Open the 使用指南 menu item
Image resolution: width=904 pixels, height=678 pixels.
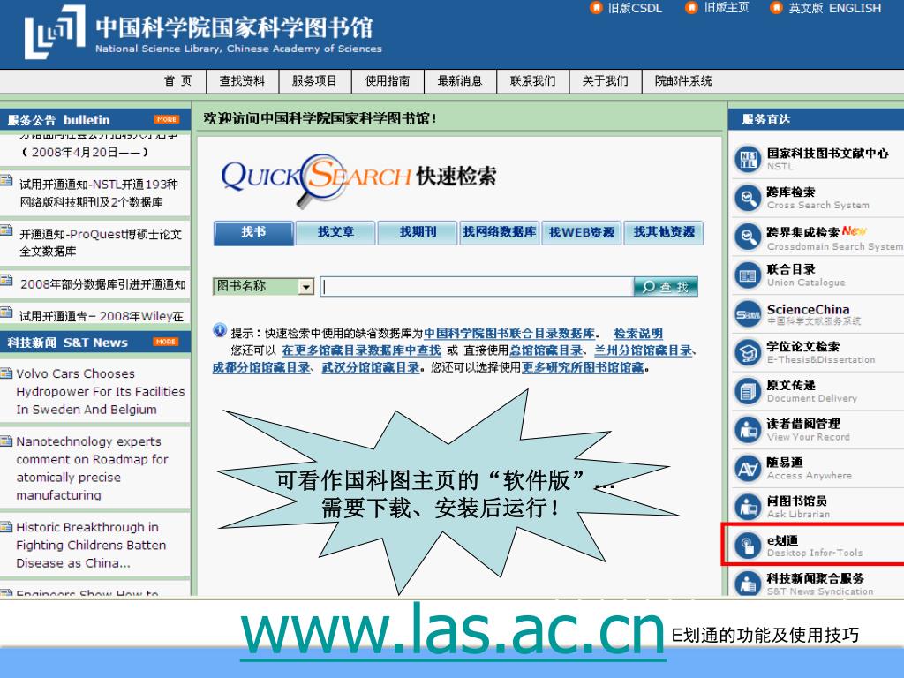388,80
